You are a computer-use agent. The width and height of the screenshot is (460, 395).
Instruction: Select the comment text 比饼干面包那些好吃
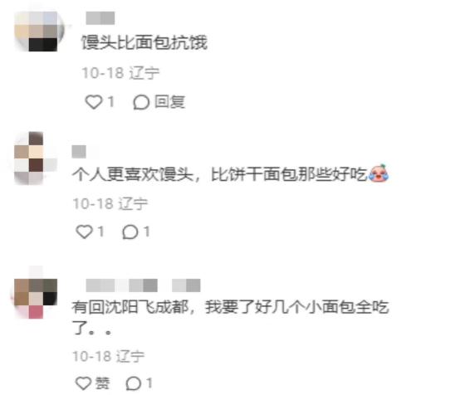[x=289, y=174]
